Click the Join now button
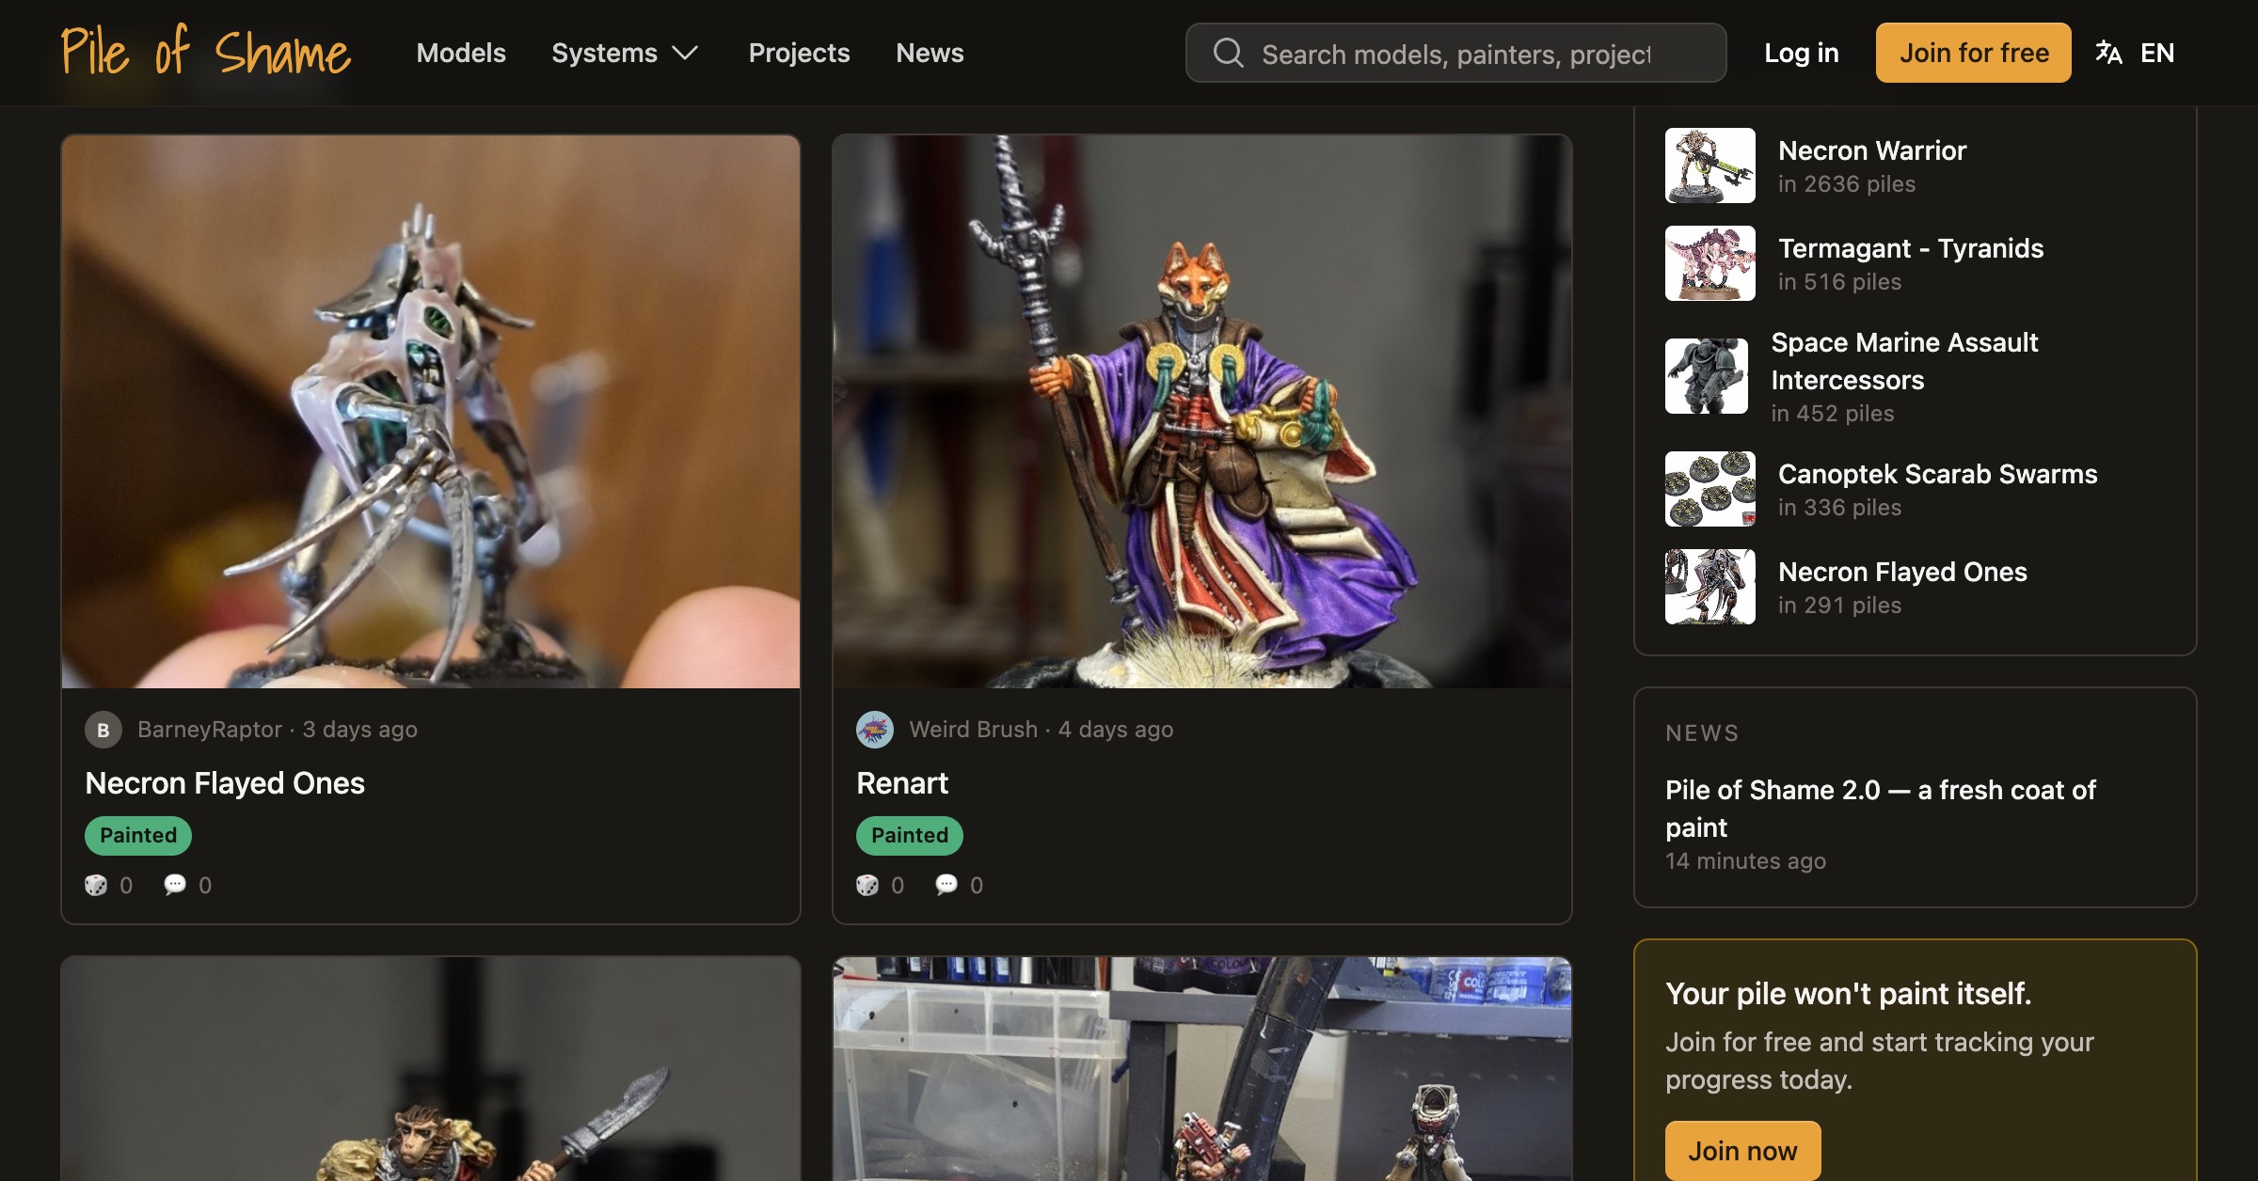 point(1742,1150)
